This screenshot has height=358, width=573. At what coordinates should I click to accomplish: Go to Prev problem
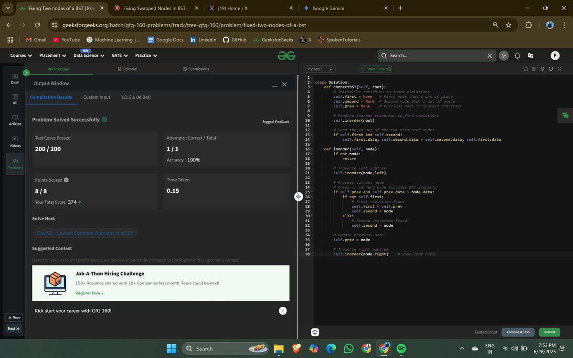point(13,317)
